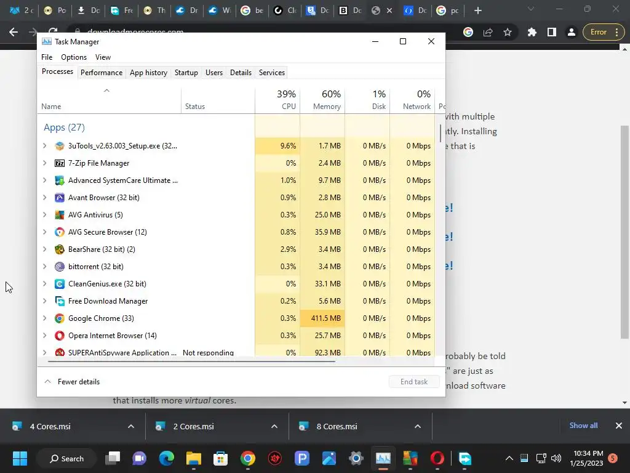Expand the 3uTools setup process row

pyautogui.click(x=44, y=146)
